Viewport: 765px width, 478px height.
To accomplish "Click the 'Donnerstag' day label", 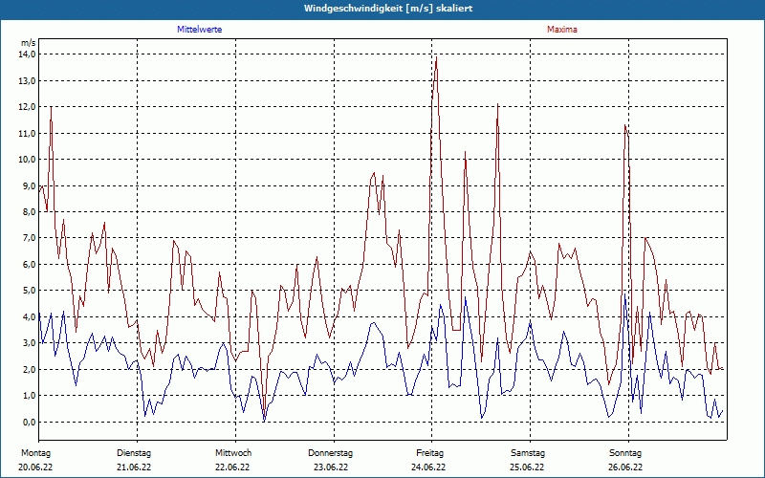I will 330,453.
